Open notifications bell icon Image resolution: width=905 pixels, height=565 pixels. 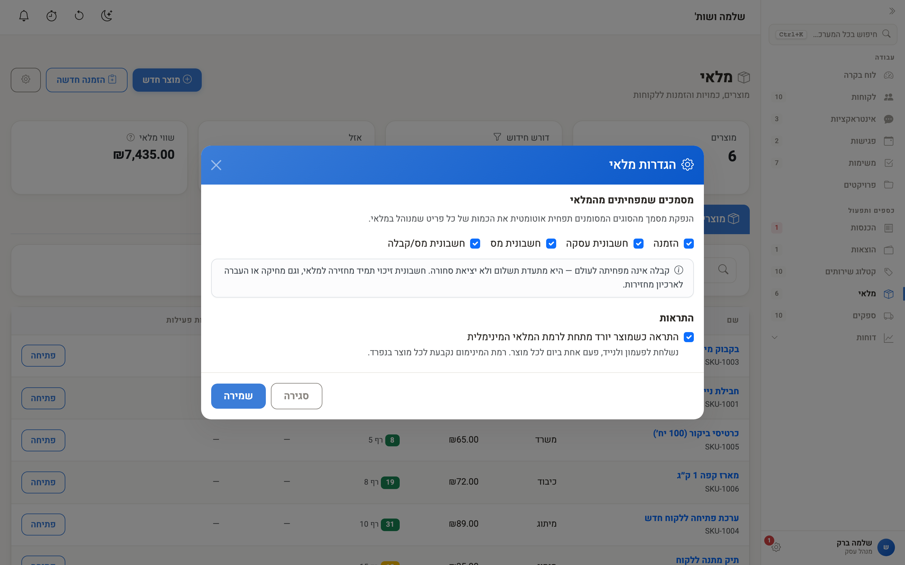click(24, 16)
